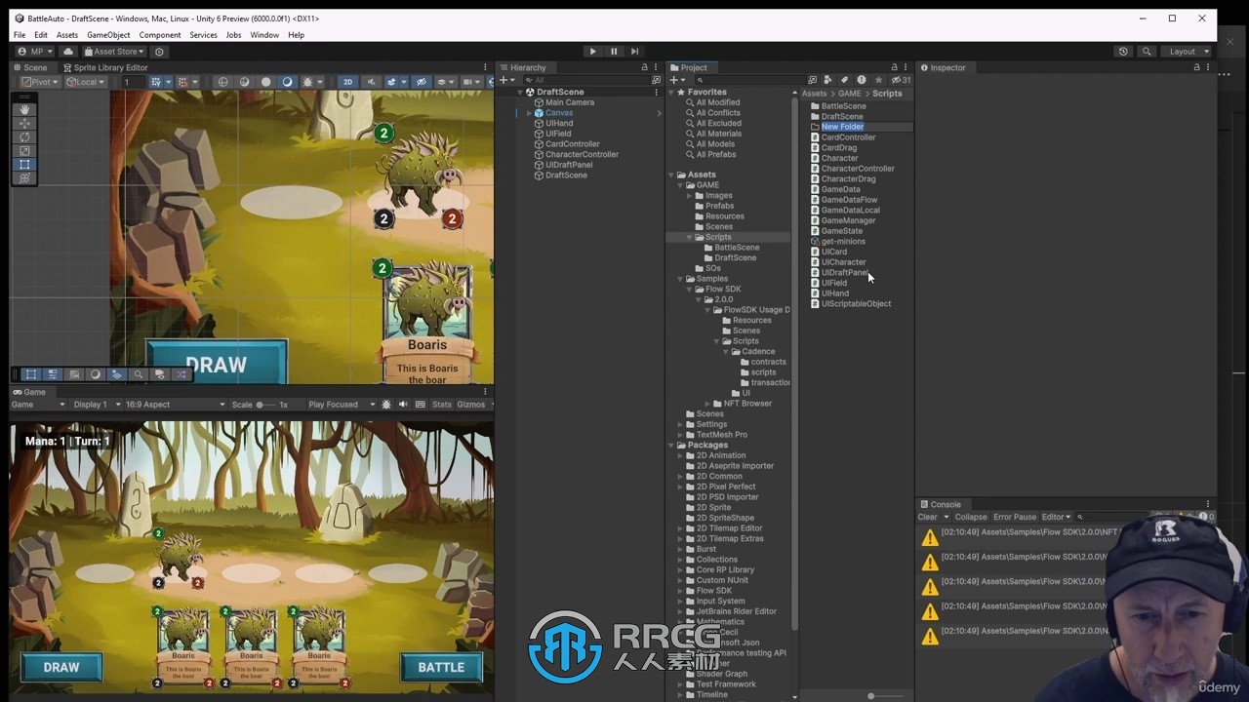This screenshot has height=702, width=1249.
Task: Click Clear in Console toolbar
Action: [x=927, y=517]
